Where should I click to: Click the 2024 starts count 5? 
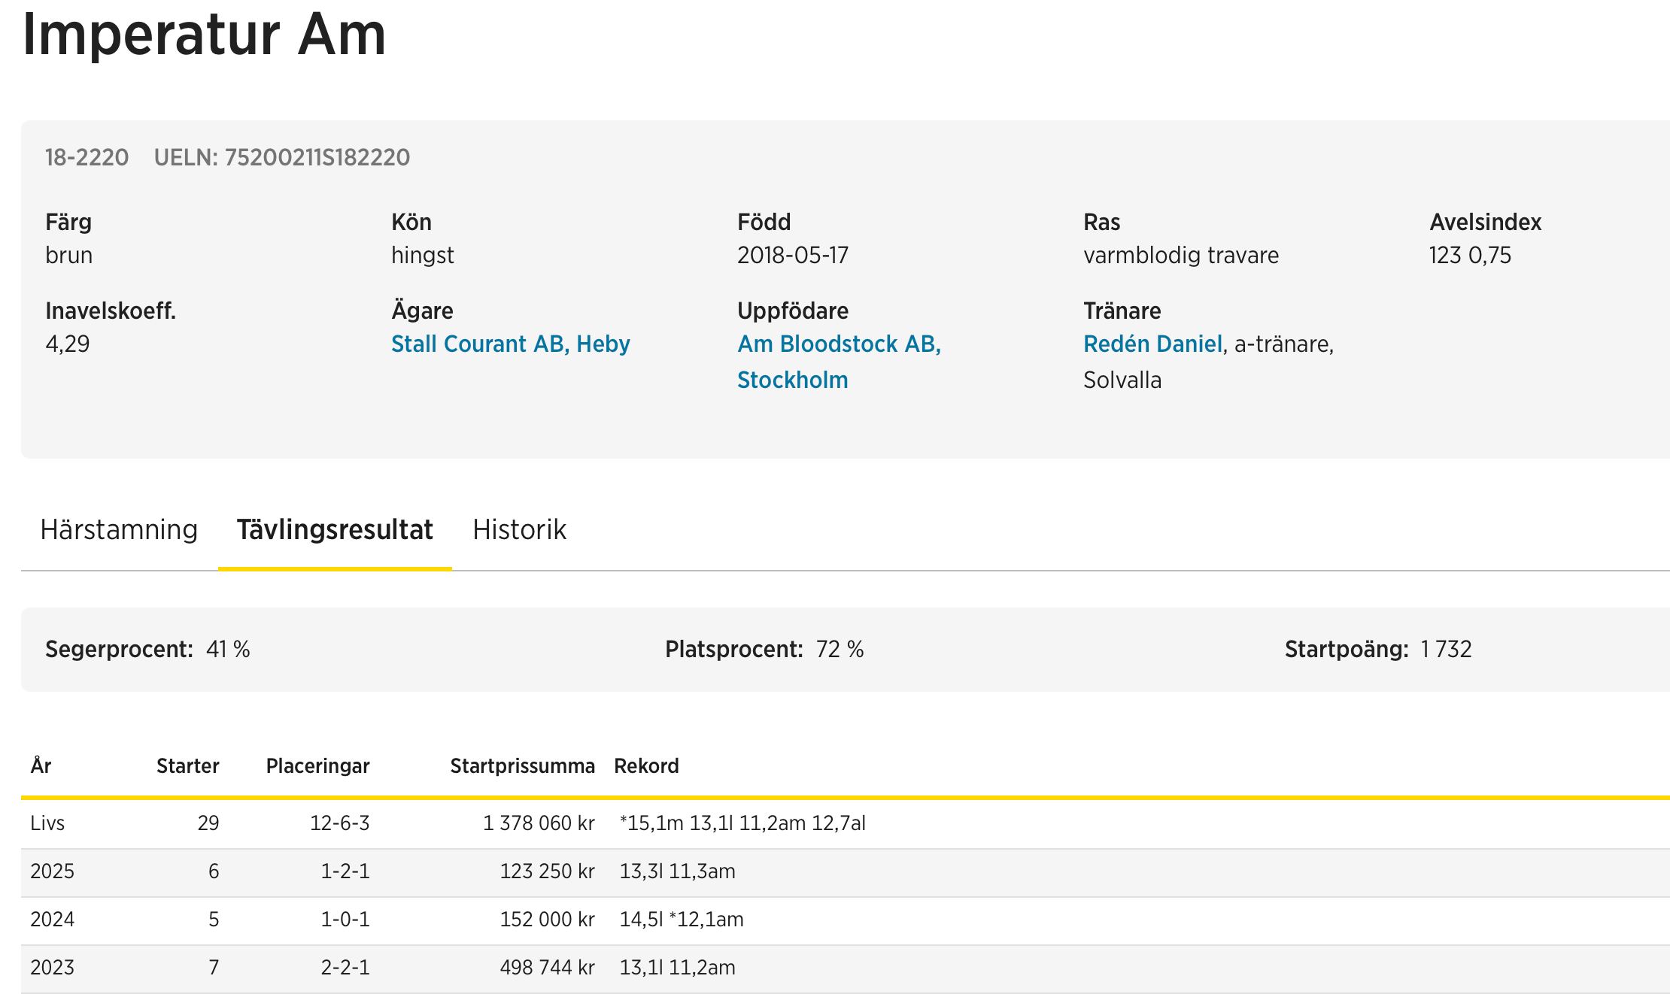click(214, 920)
